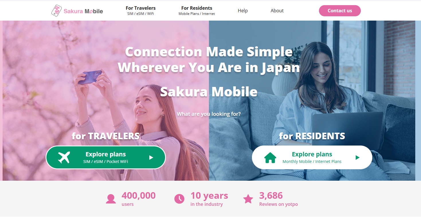Viewport: 421px width, 217px height.
Task: Click the pink user icon beside 400,000
Action: tap(111, 199)
